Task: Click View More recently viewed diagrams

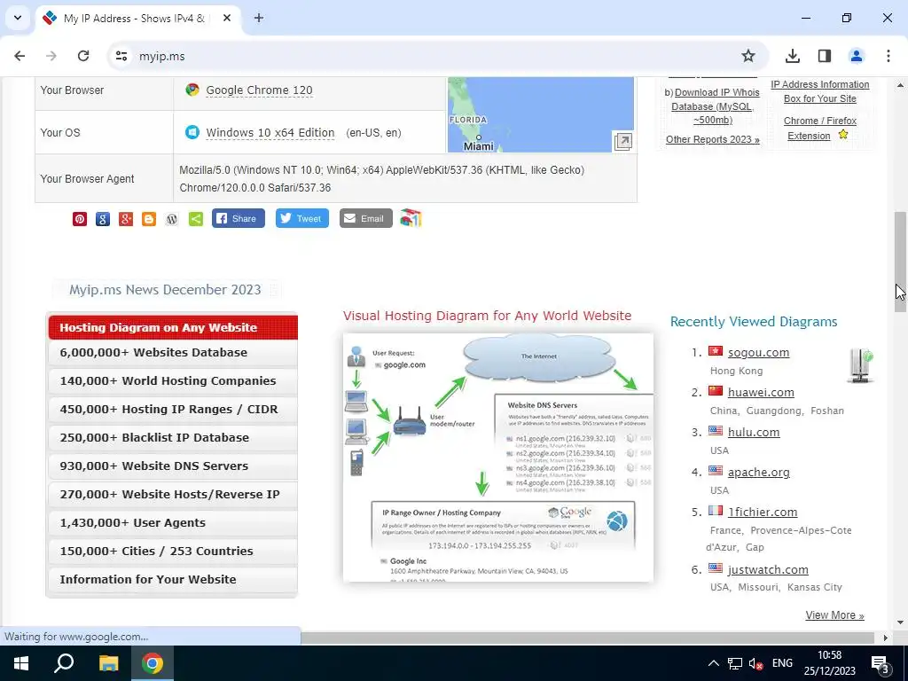Action: pos(834,615)
